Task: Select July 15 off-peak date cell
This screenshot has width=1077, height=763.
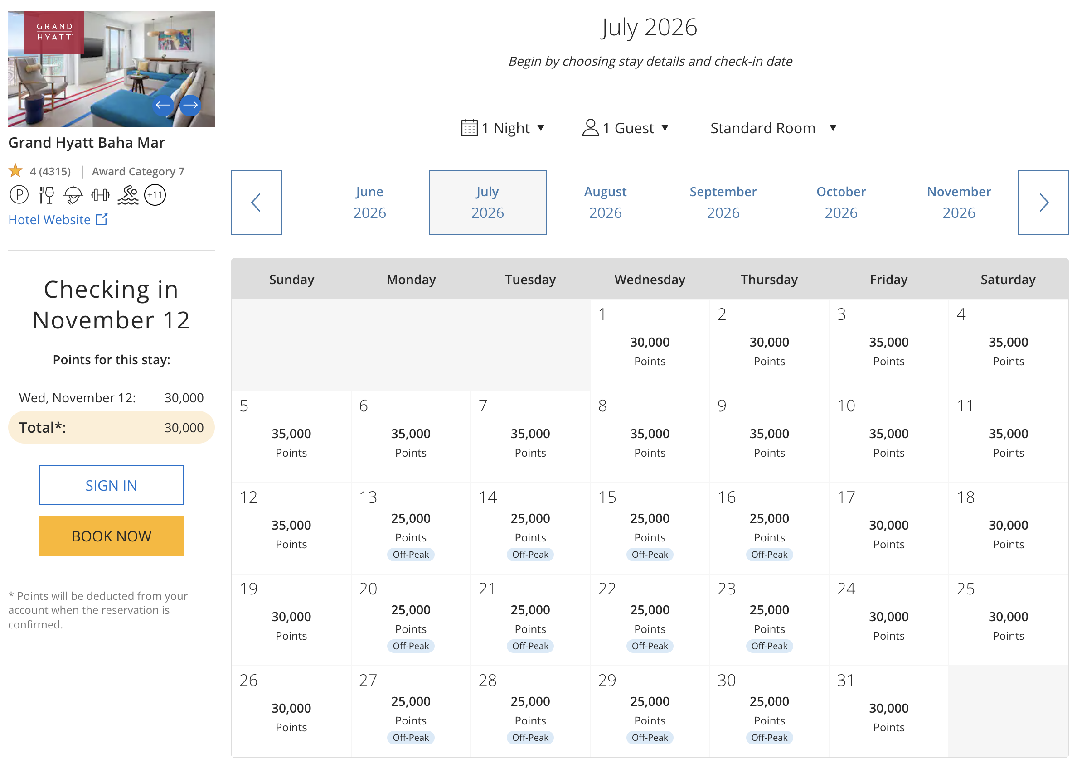Action: tap(650, 529)
